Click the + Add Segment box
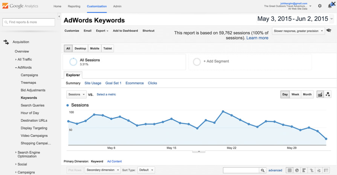The image size is (337, 175). (x=250, y=62)
